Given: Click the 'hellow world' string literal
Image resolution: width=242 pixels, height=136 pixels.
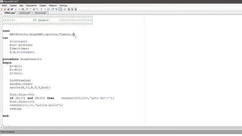Looking at the screenshot, I should tap(47, 105).
